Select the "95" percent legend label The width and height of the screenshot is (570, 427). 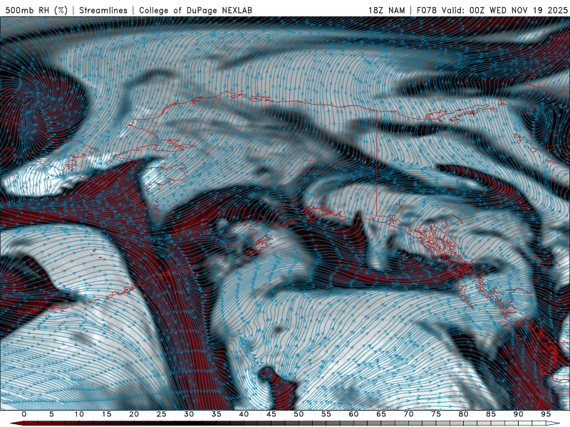tap(546, 414)
